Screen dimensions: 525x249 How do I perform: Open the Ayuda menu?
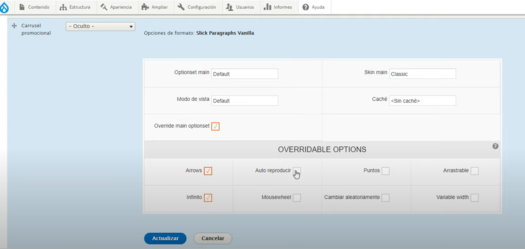pyautogui.click(x=313, y=7)
